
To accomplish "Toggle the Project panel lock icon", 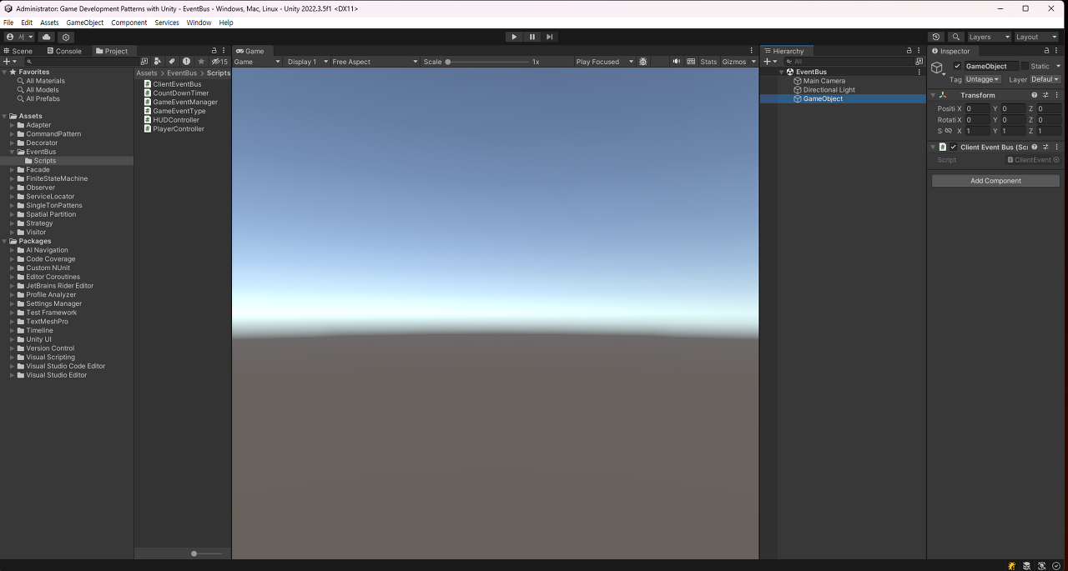I will click(214, 51).
